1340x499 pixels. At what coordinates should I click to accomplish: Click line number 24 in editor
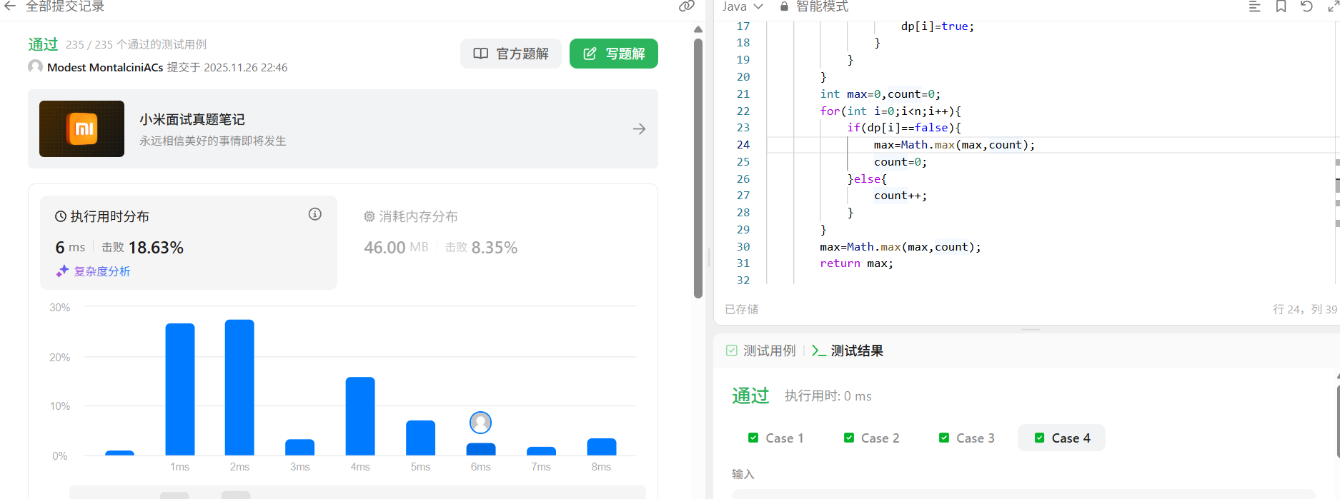743,145
